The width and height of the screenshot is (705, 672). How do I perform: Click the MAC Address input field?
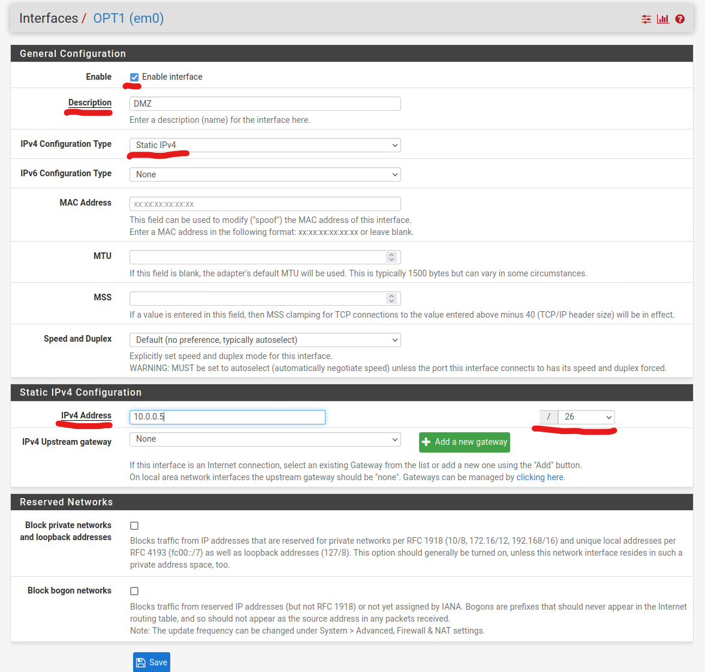coord(265,204)
